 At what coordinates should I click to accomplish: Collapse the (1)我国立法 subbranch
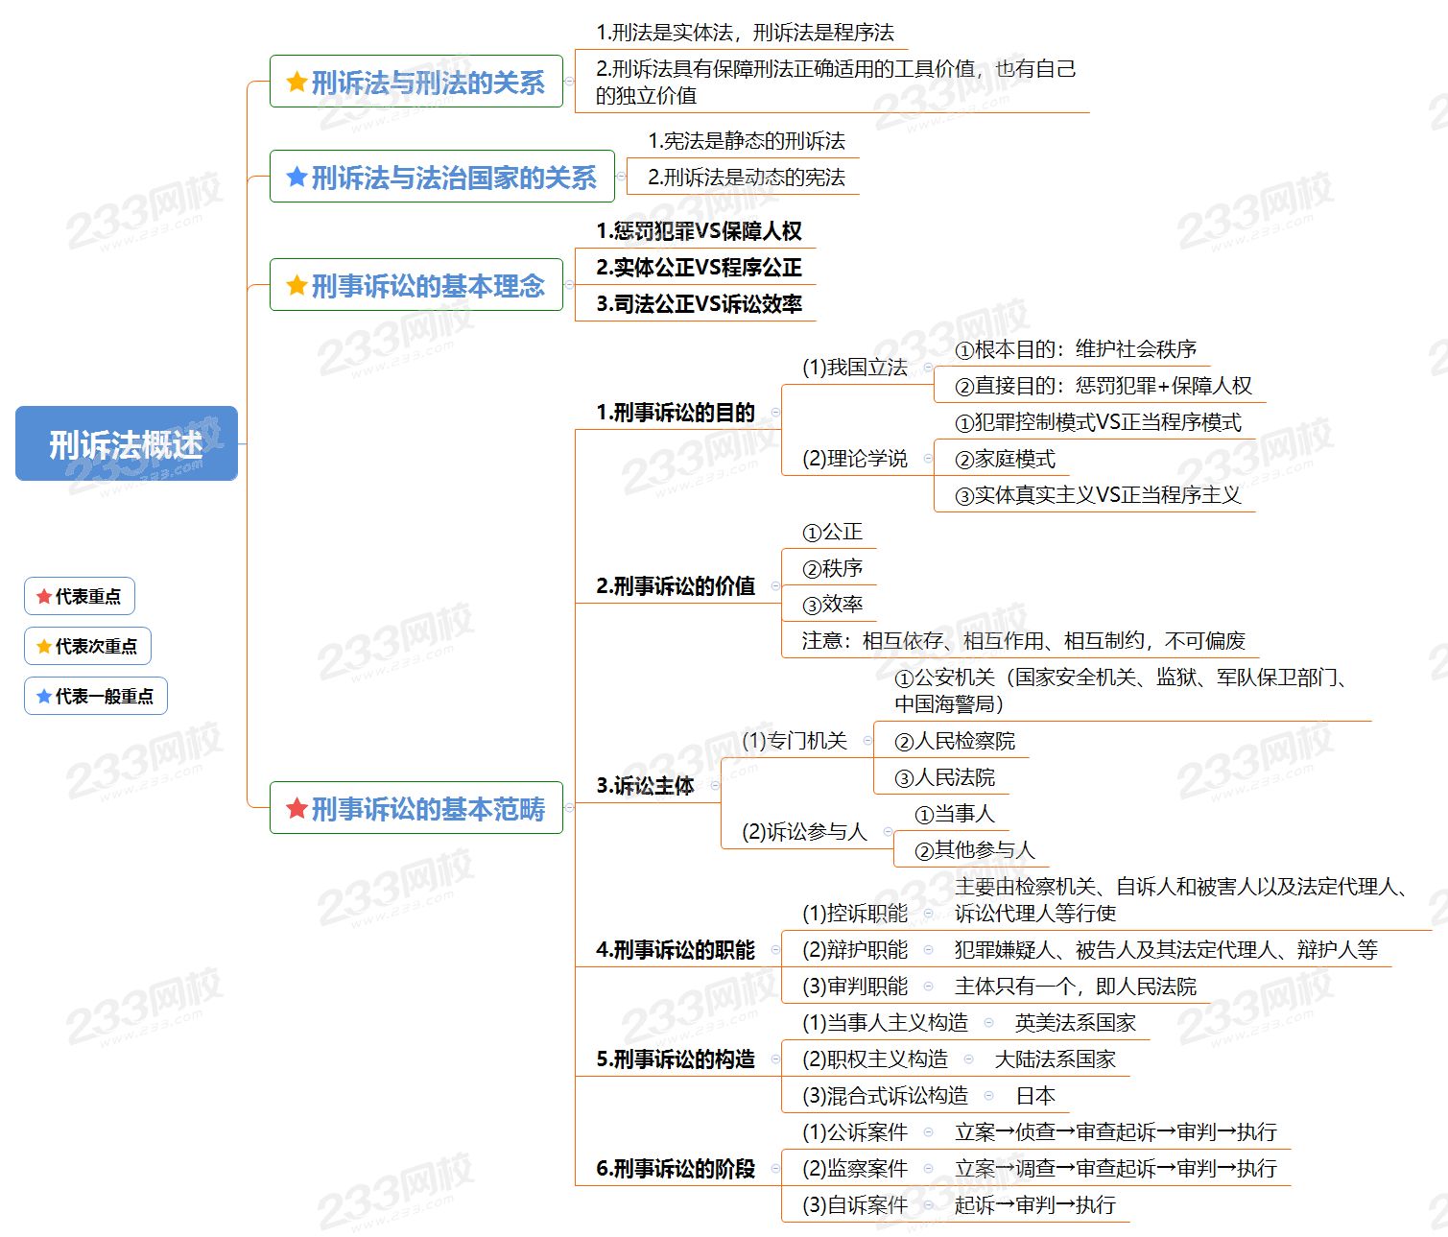928,368
